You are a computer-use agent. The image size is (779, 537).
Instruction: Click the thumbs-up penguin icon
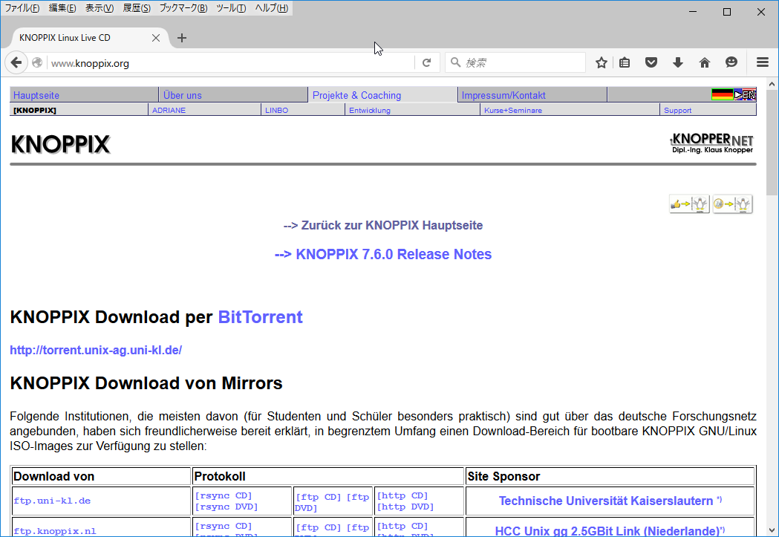[x=690, y=204]
